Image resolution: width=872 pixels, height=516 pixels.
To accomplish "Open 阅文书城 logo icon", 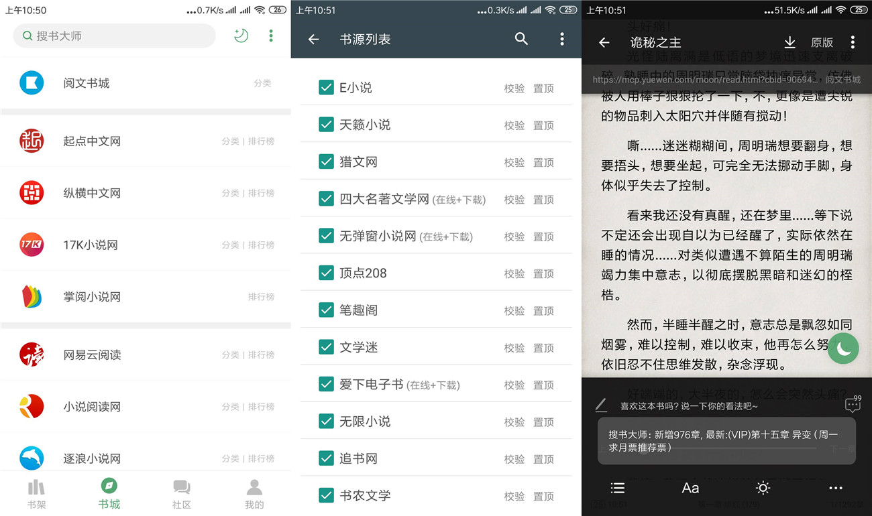I will (32, 83).
